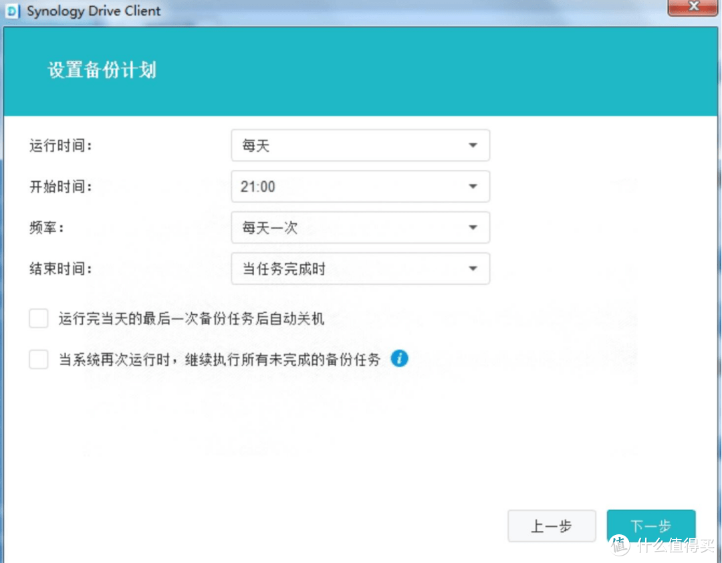Click the 下一步 button to continue
The width and height of the screenshot is (722, 563).
[650, 526]
